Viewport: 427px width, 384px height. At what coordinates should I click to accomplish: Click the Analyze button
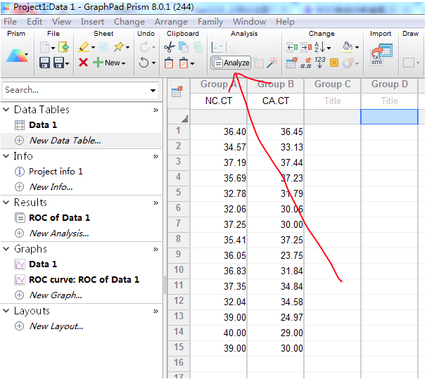tap(231, 63)
